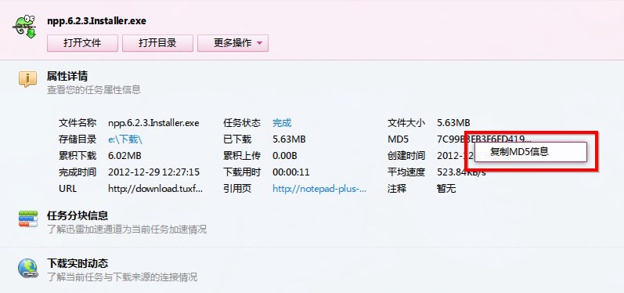Click the 下载实时动态 section heading

78,263
